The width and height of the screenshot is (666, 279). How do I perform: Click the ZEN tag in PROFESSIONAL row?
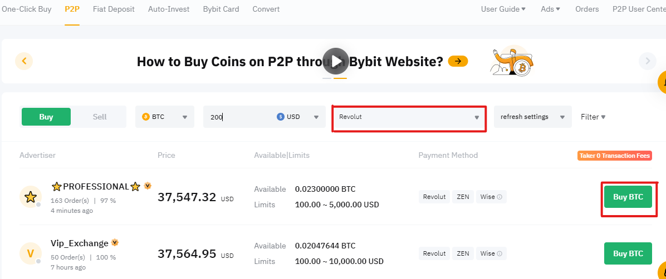point(463,197)
